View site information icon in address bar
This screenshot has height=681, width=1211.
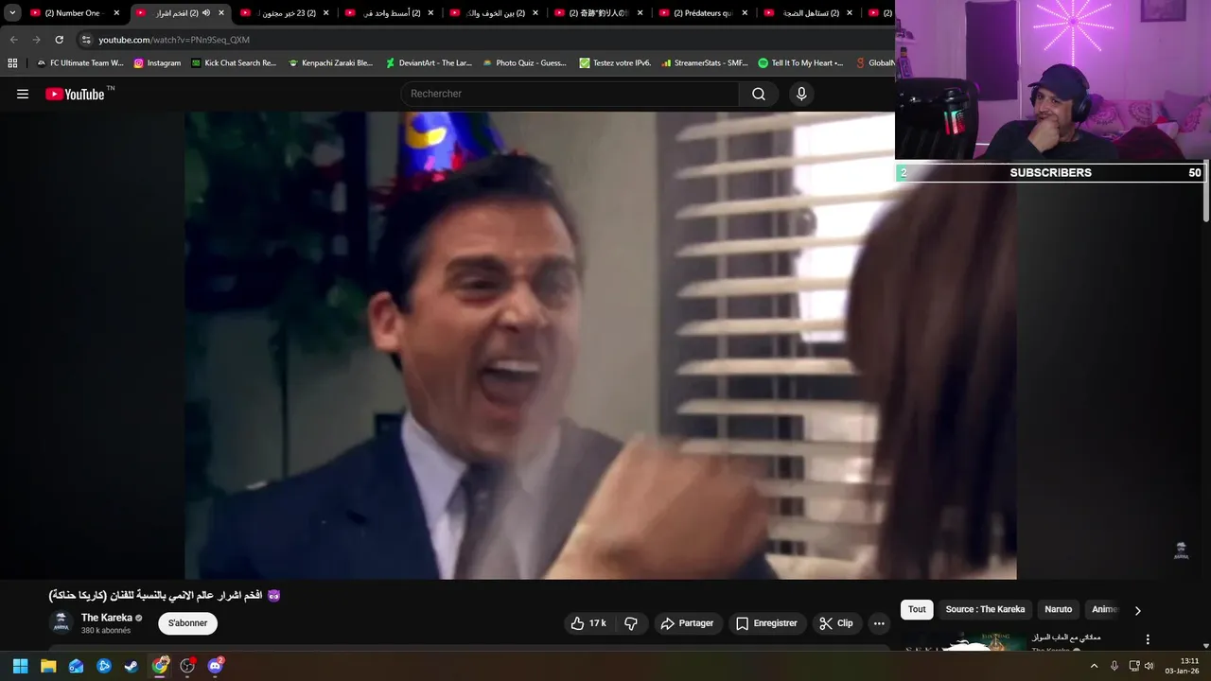pos(86,40)
